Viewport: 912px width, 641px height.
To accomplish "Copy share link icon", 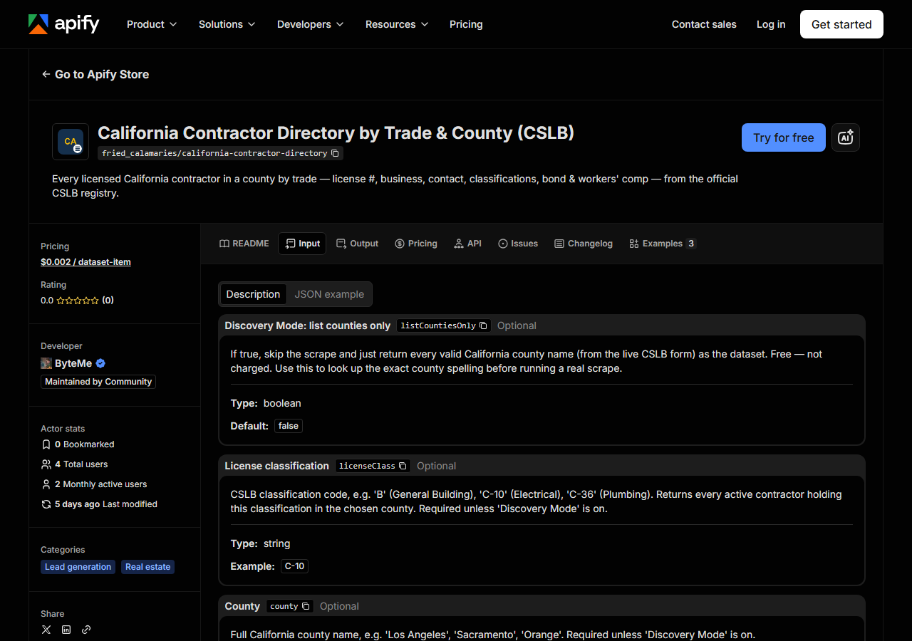I will (x=86, y=630).
